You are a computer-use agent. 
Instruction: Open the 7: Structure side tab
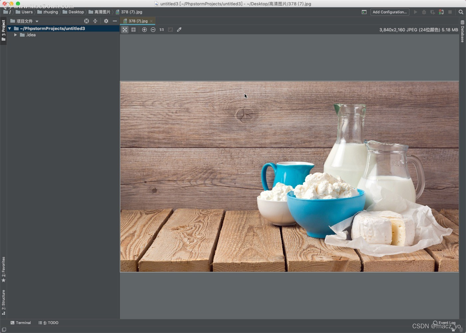[3, 302]
